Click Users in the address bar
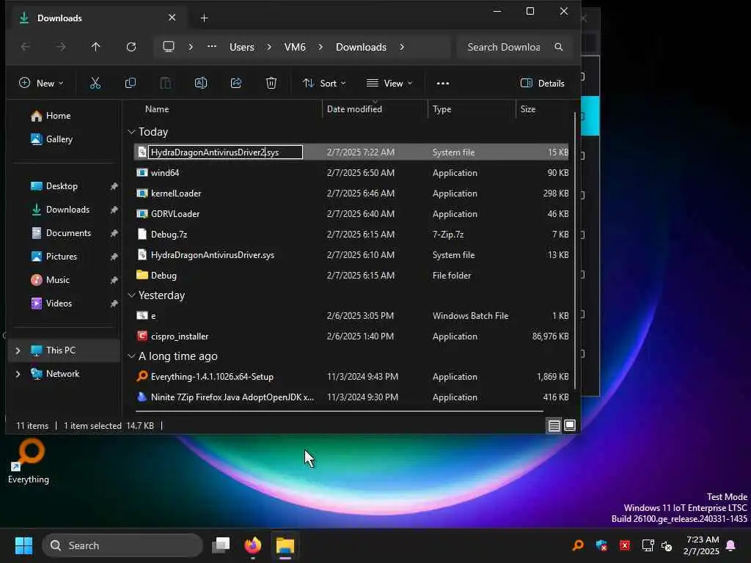The width and height of the screenshot is (751, 563). [x=242, y=47]
